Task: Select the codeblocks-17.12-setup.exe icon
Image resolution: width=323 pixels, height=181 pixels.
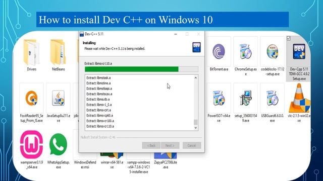Action: [x=273, y=51]
